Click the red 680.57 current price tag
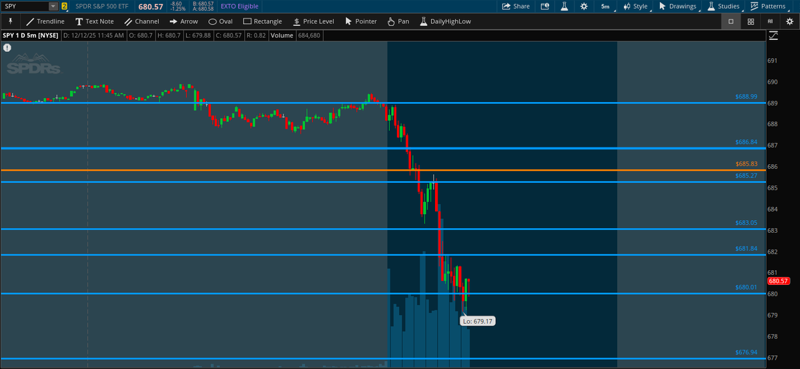 pos(779,281)
